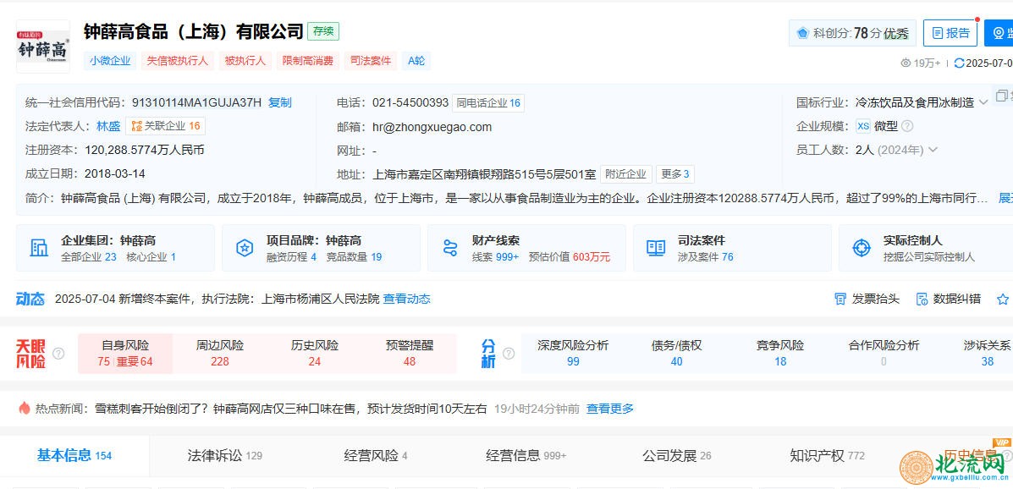
Task: Switch to the 基本信息 154 tab
Action: click(x=74, y=455)
